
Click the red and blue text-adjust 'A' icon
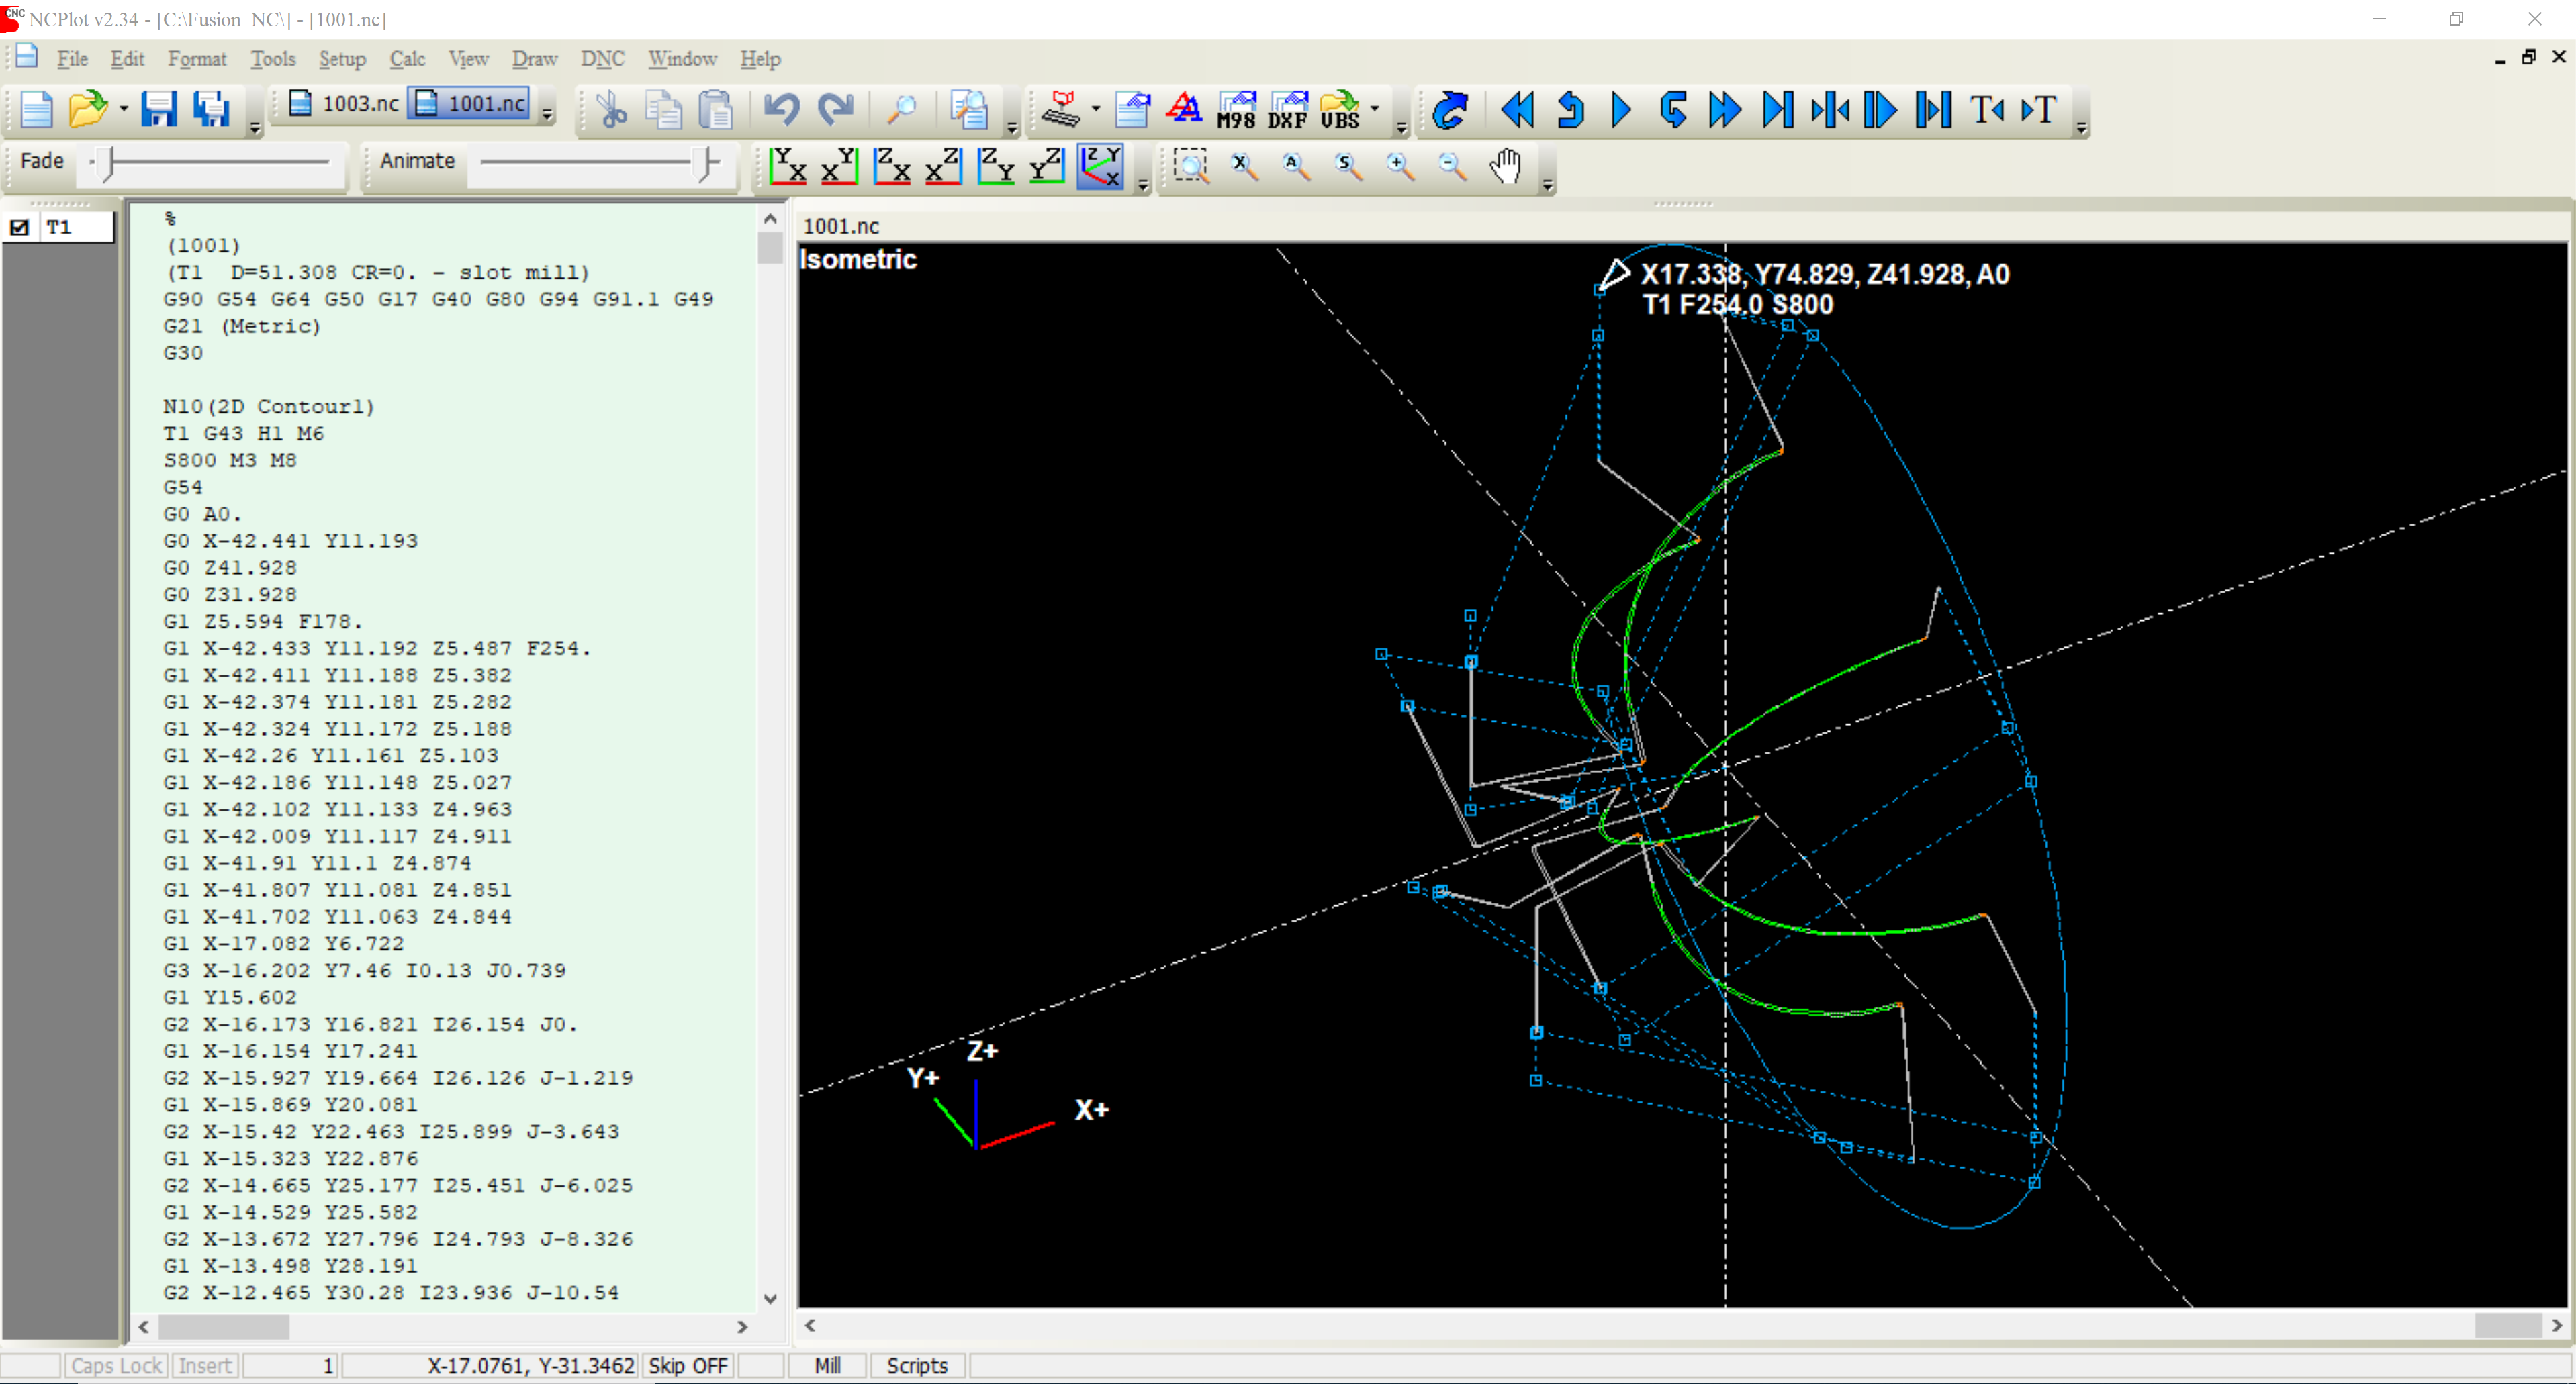point(1185,109)
